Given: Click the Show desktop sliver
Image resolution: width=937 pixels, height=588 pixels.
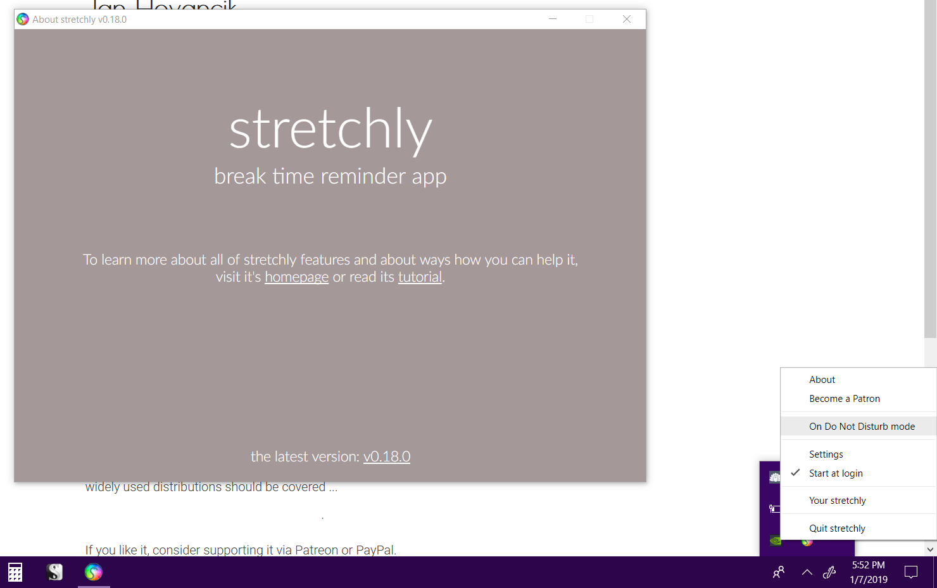Looking at the screenshot, I should click(934, 572).
